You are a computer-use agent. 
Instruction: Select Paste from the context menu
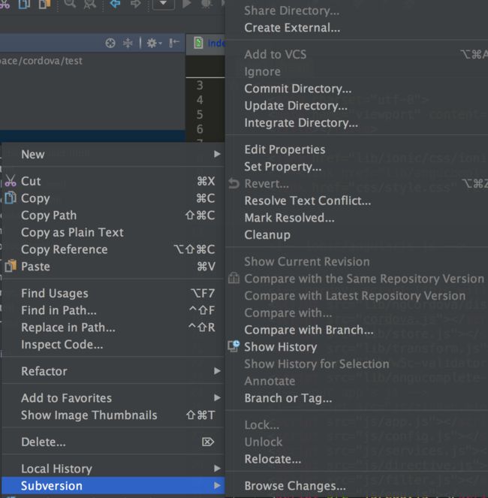point(113,267)
